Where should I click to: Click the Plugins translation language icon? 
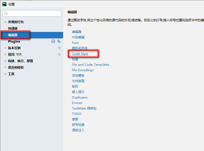click(x=59, y=41)
